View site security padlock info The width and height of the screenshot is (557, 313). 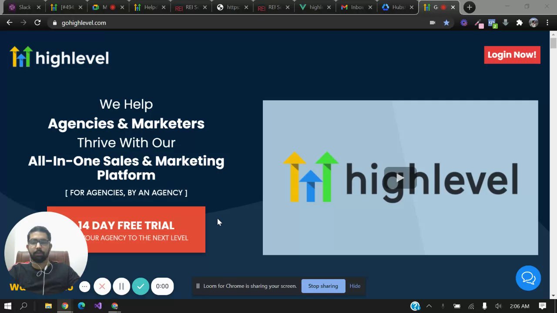point(54,23)
